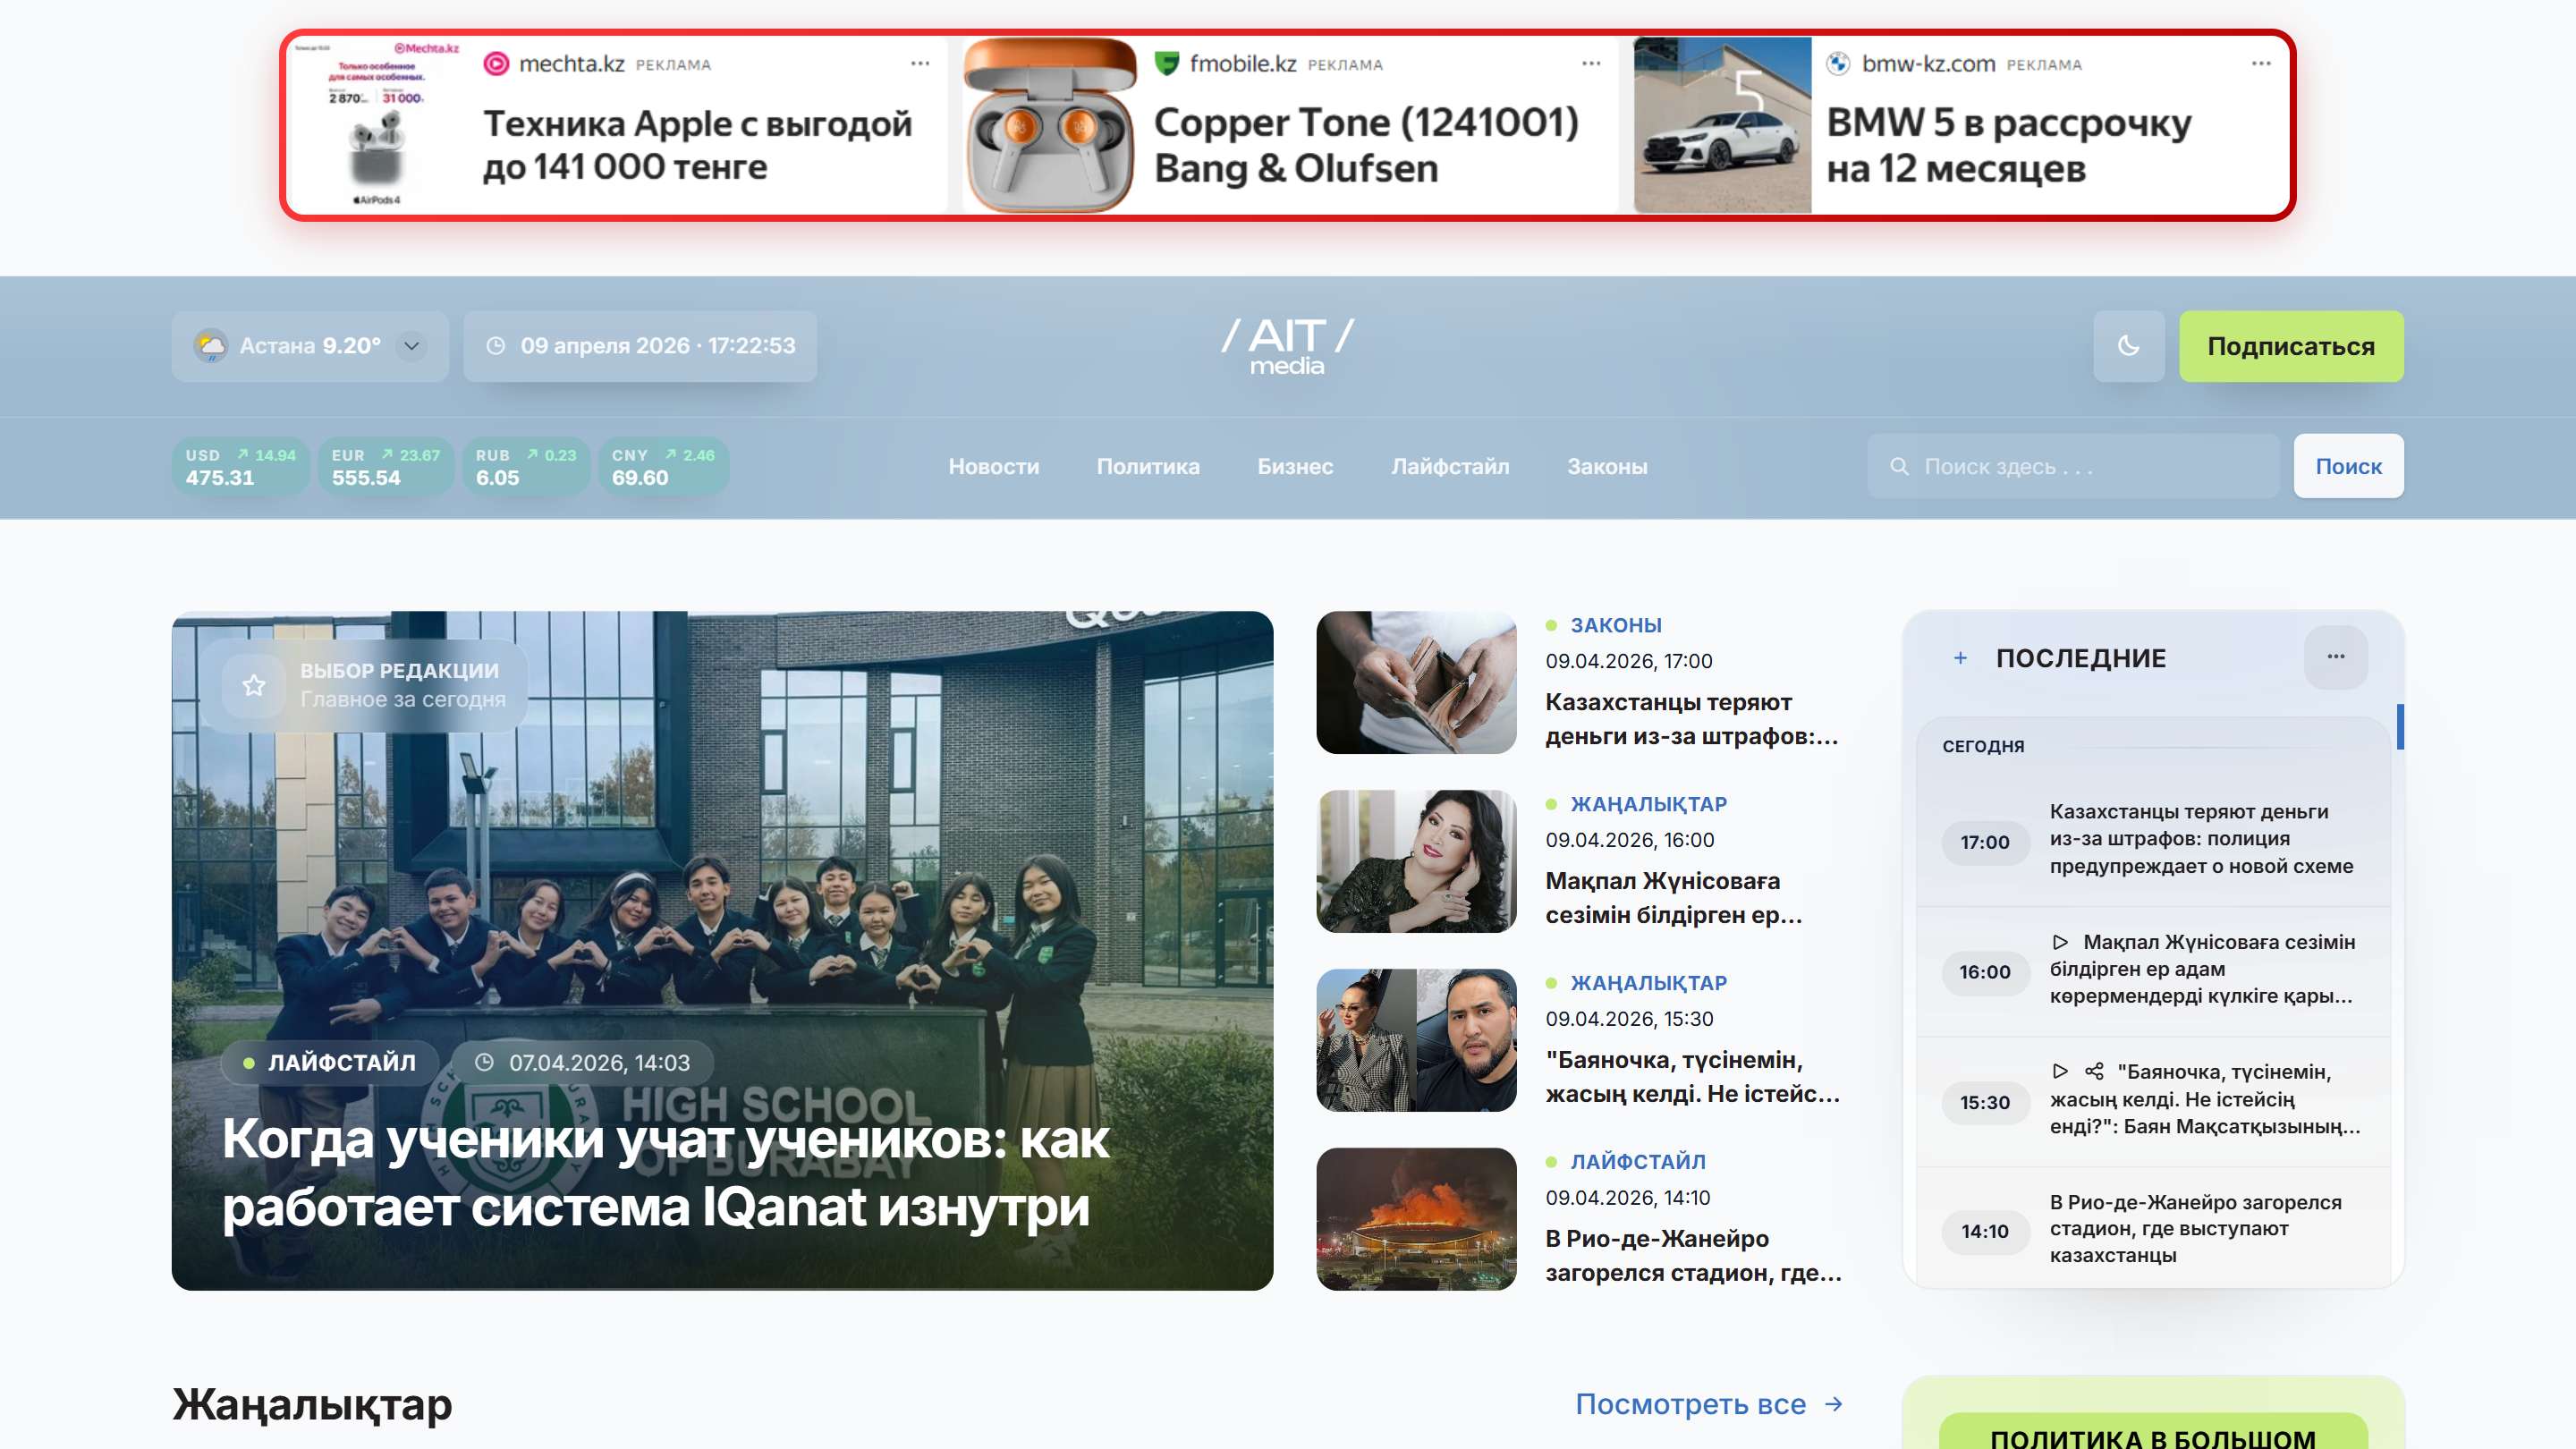Open the Политика menu item
Image resolution: width=2576 pixels, height=1449 pixels.
pos(1148,466)
